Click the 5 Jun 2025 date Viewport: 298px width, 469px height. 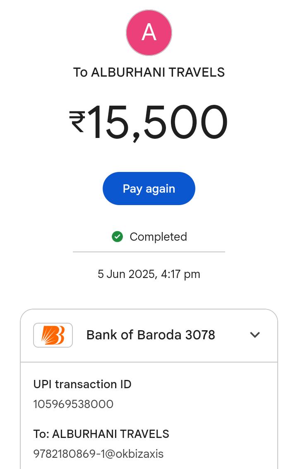[126, 274]
